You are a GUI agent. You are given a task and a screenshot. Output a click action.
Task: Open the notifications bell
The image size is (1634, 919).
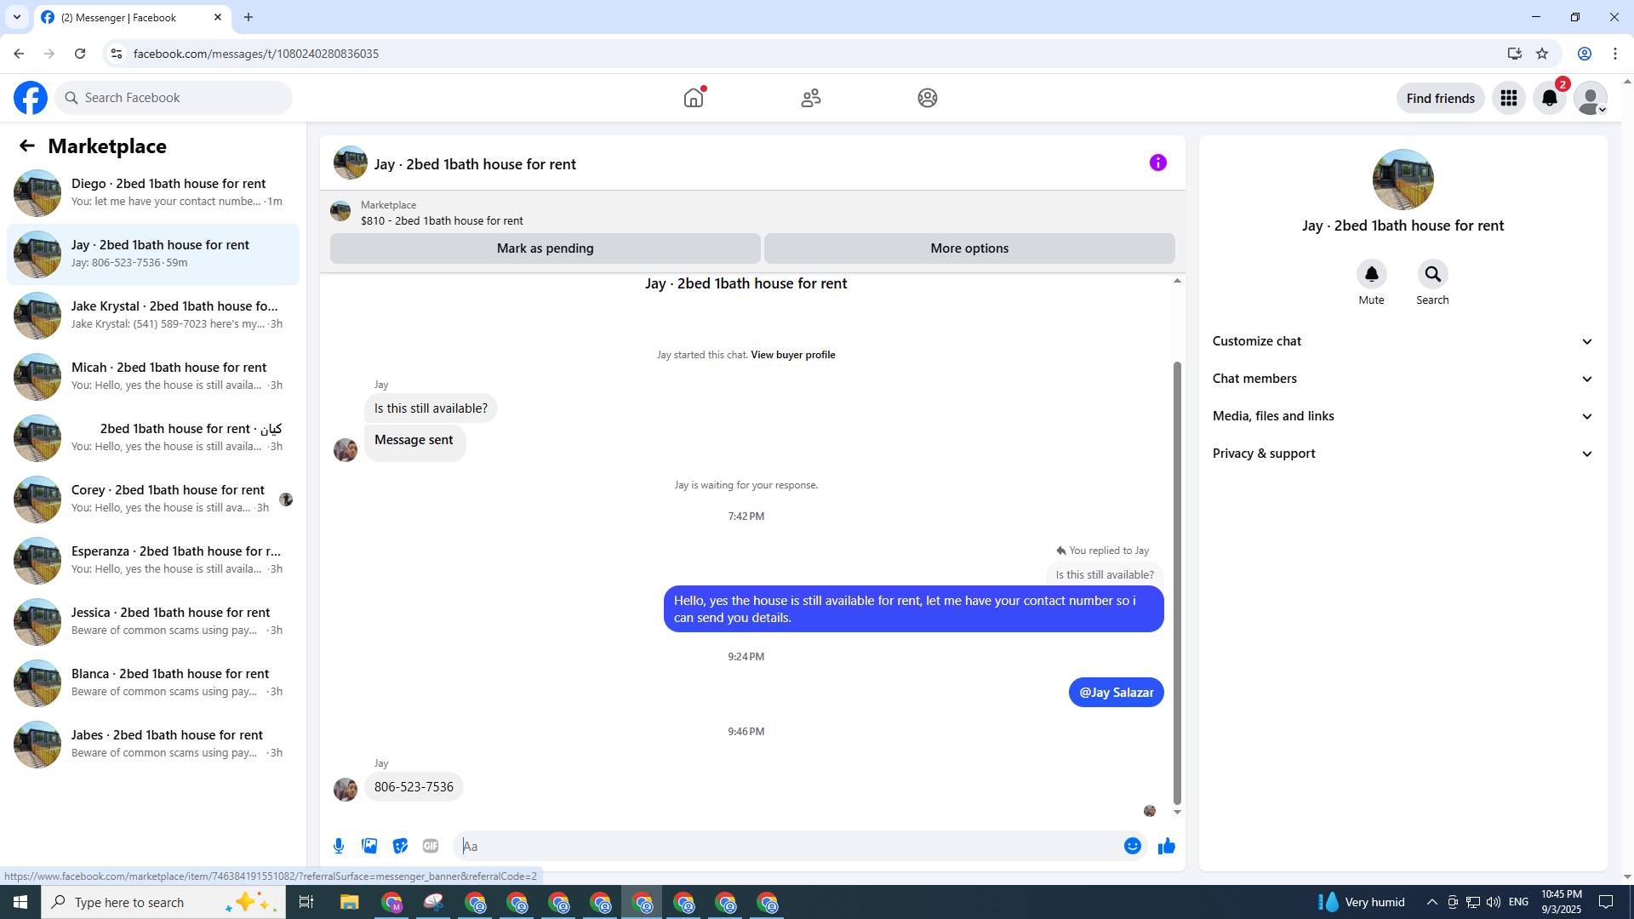pyautogui.click(x=1550, y=98)
